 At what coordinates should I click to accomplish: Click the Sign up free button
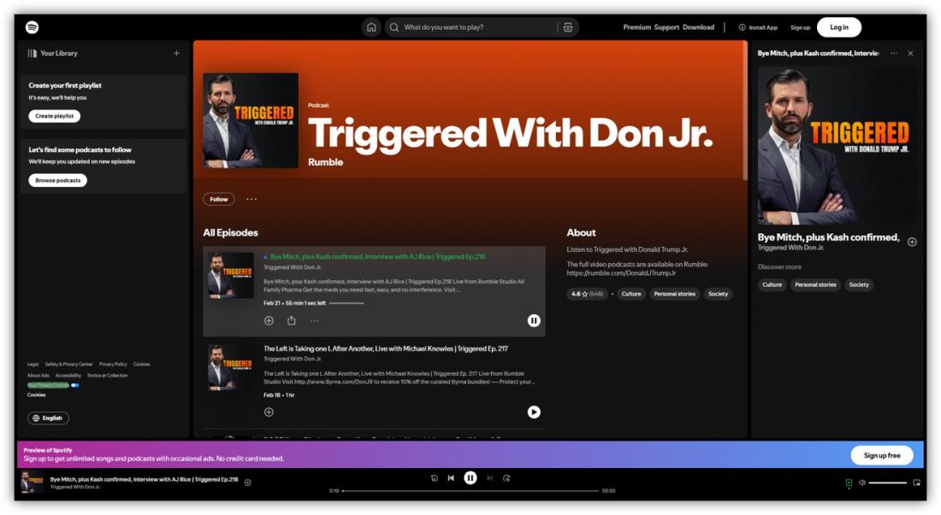tap(882, 456)
